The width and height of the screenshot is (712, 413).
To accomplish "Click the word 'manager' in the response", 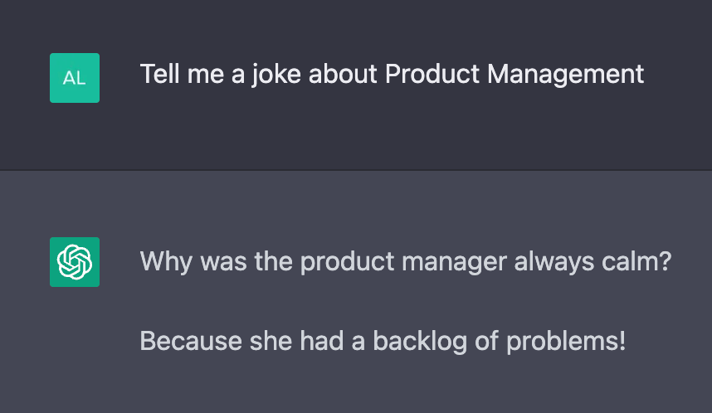I will pos(454,262).
